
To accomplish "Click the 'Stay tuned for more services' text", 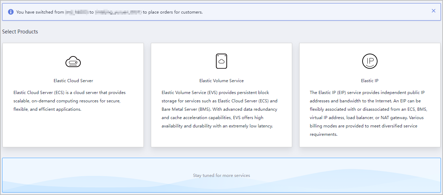I will coord(221,175).
